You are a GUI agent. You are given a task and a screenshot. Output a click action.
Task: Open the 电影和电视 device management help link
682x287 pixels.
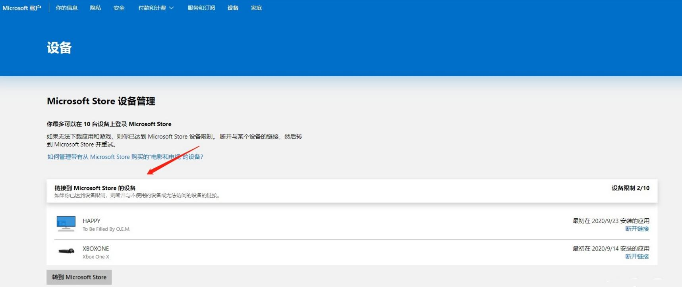pos(125,157)
